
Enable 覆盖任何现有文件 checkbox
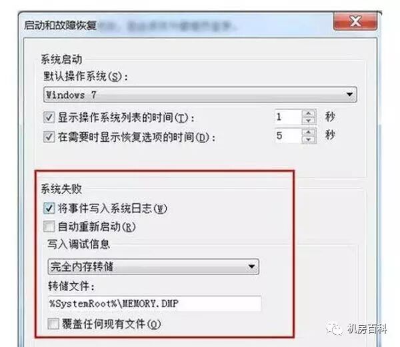53,324
